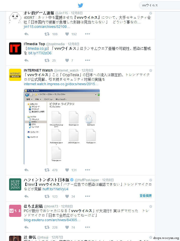180x241 pixels.
Task: Retweet the HuffPostJapan tweet with 123 retweets
Action: tap(47, 196)
